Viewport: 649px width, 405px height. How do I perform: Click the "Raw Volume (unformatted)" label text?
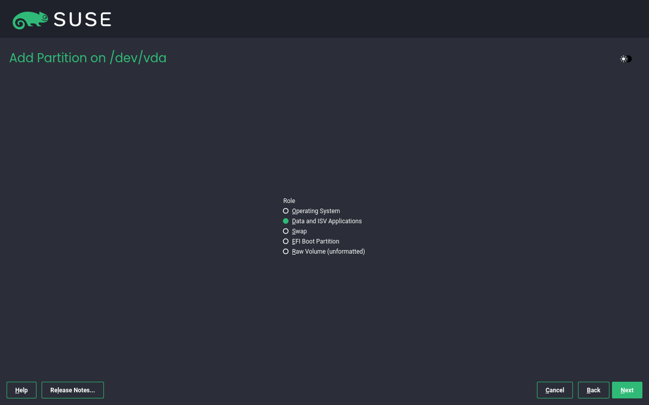coord(329,252)
